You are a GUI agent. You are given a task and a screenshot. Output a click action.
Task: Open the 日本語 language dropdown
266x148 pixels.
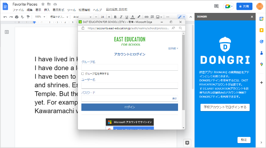(173, 48)
